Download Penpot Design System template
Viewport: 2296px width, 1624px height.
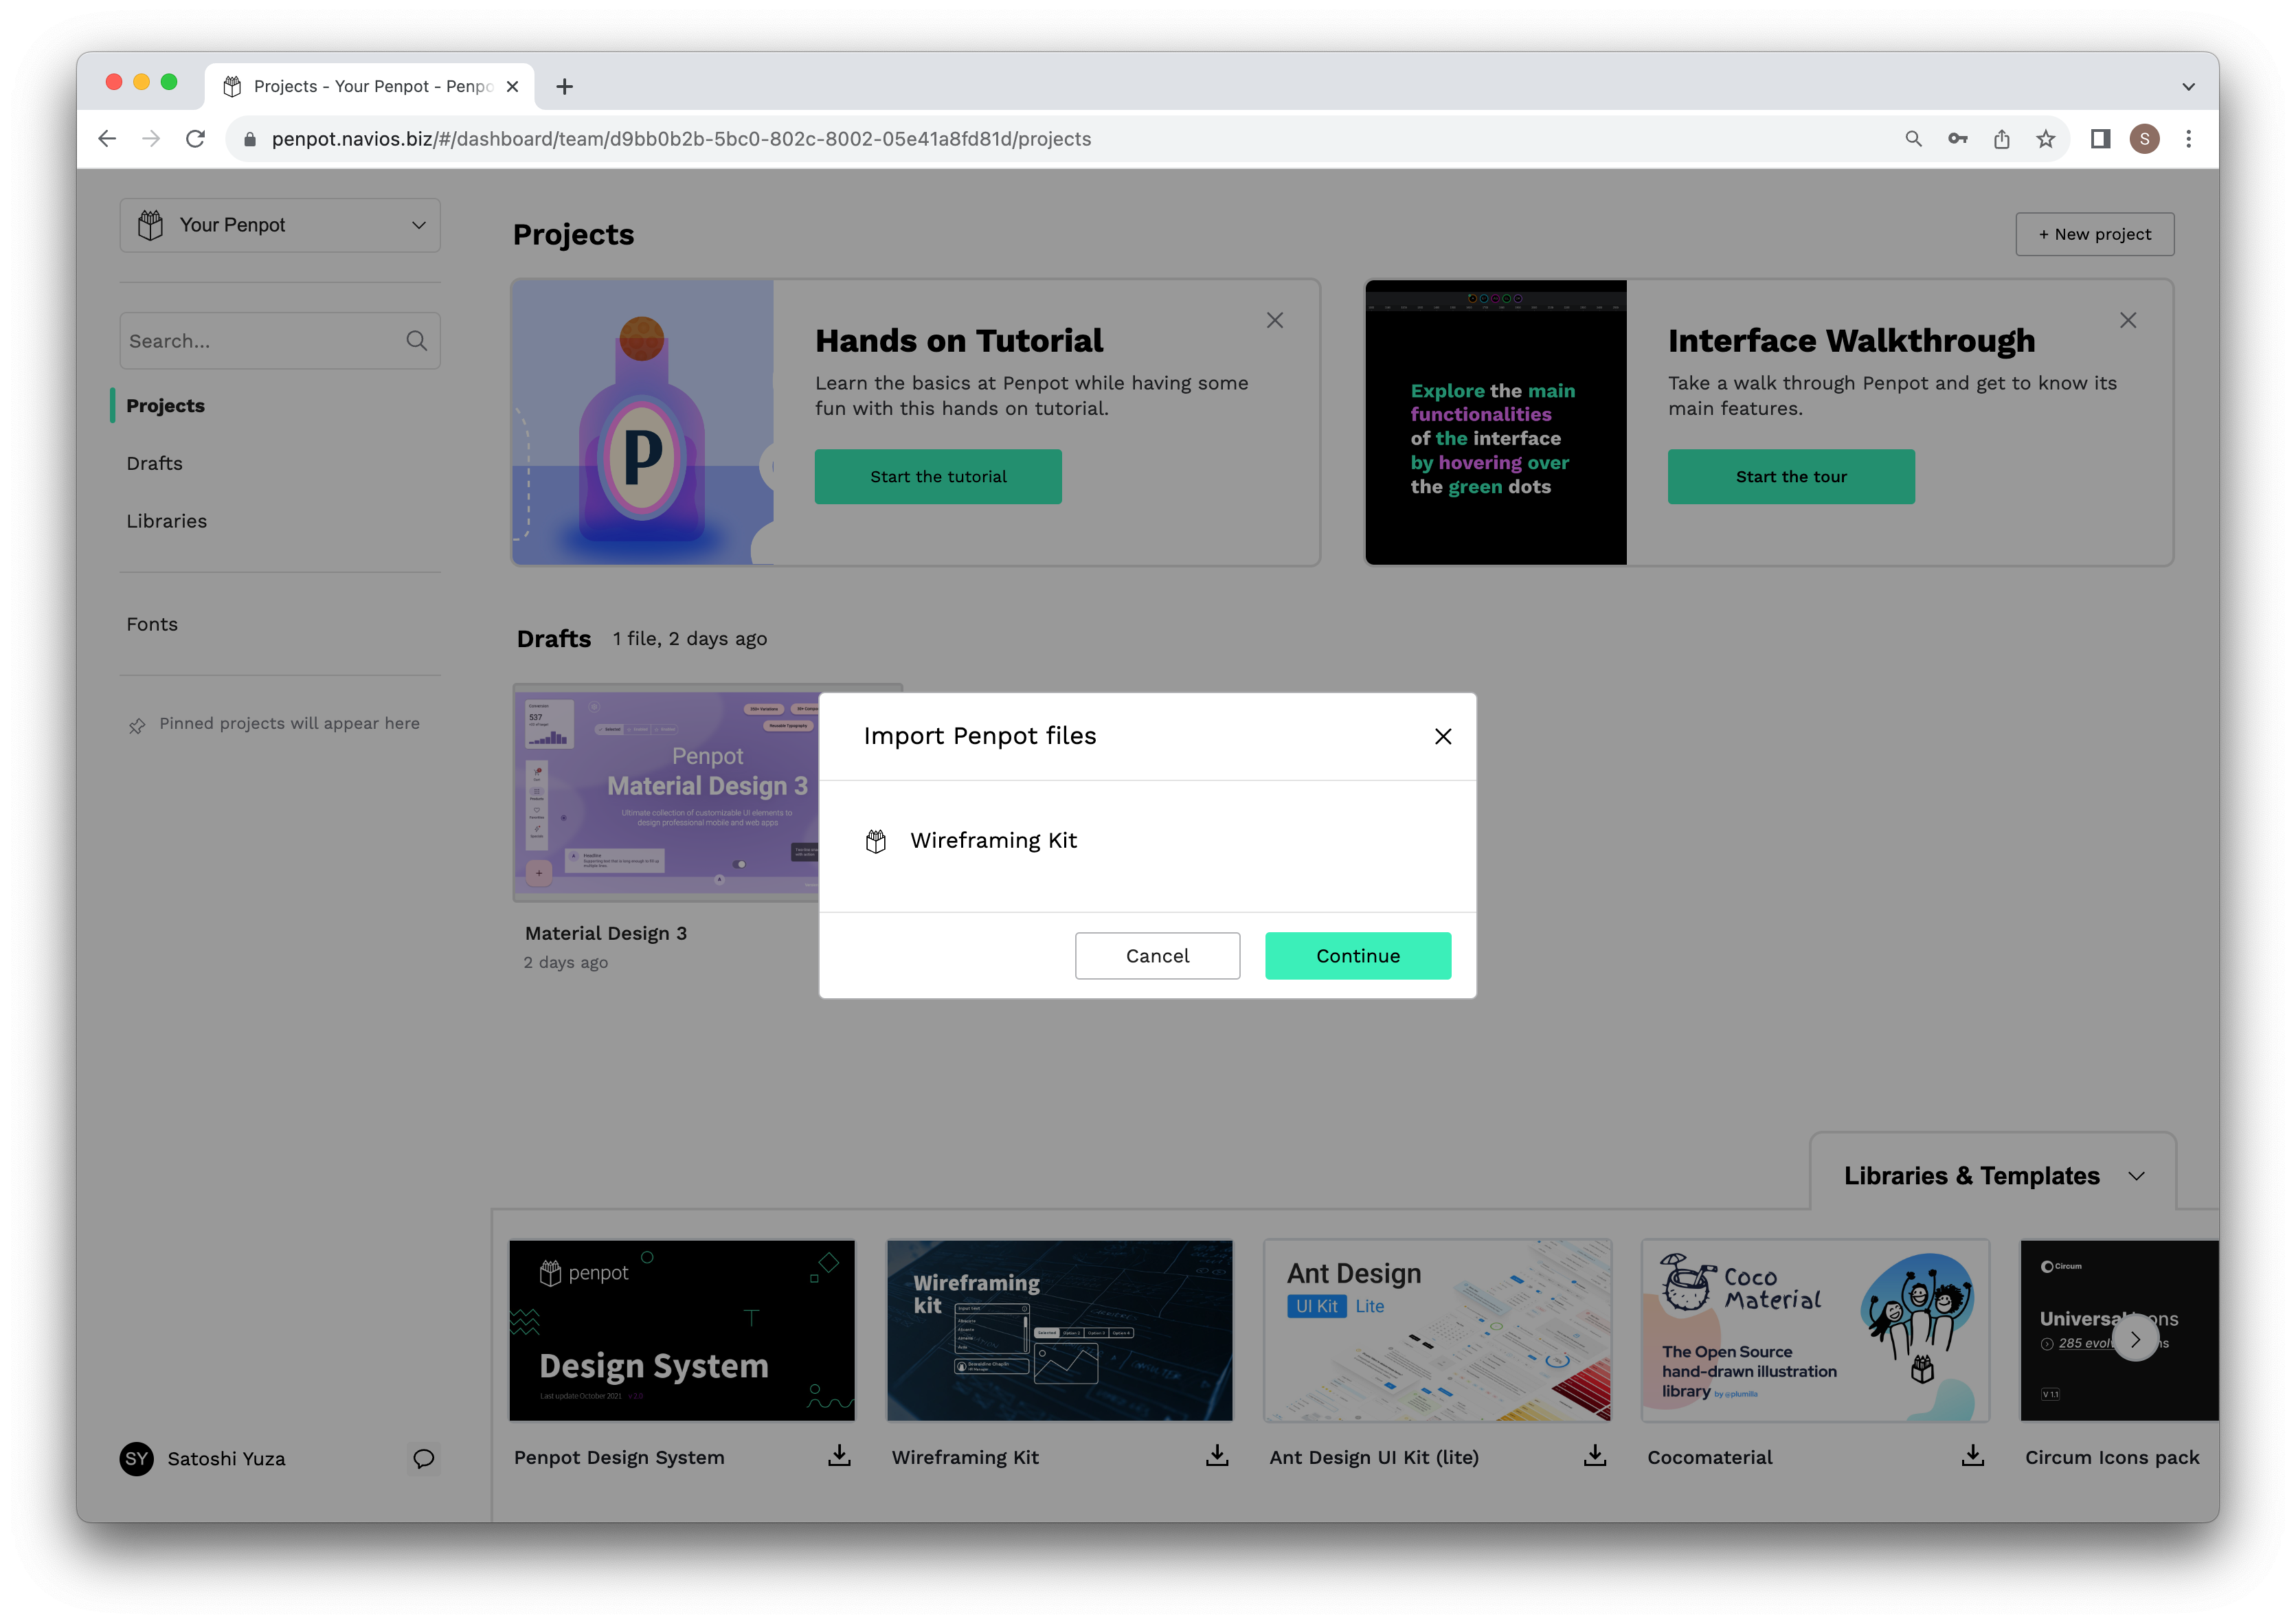click(x=839, y=1456)
